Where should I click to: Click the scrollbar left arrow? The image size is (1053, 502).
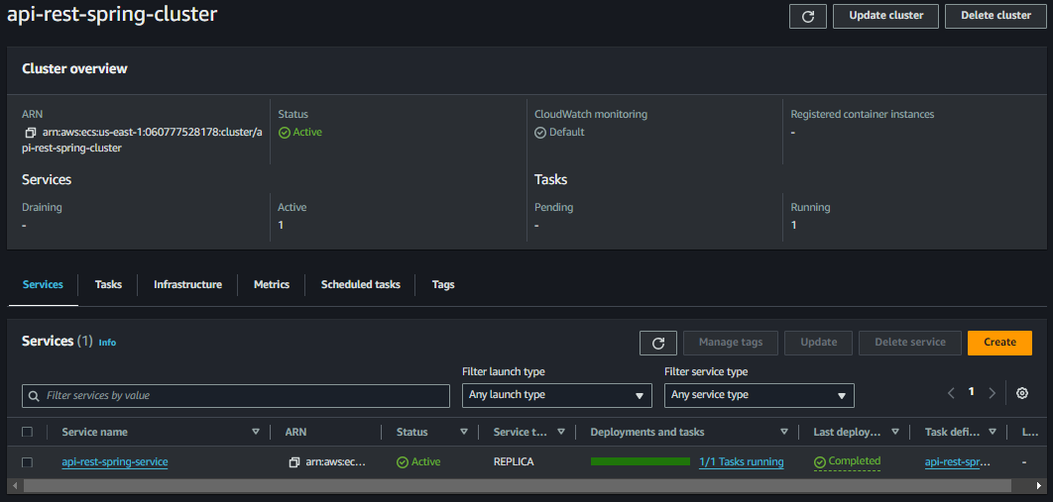click(13, 484)
